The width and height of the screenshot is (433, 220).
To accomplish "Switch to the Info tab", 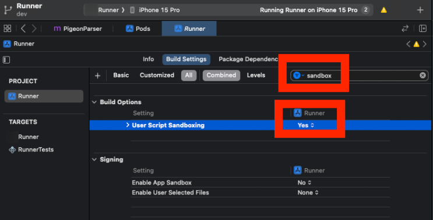I will [148, 59].
